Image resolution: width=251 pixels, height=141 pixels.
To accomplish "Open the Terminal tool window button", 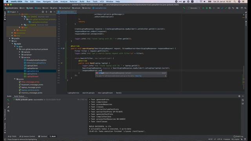I will (x=43, y=136).
